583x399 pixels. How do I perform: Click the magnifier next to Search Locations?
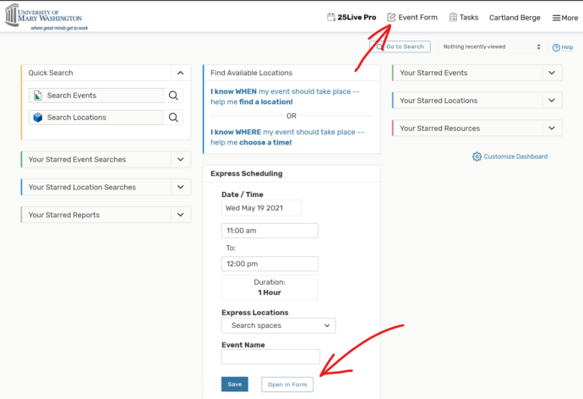point(173,118)
